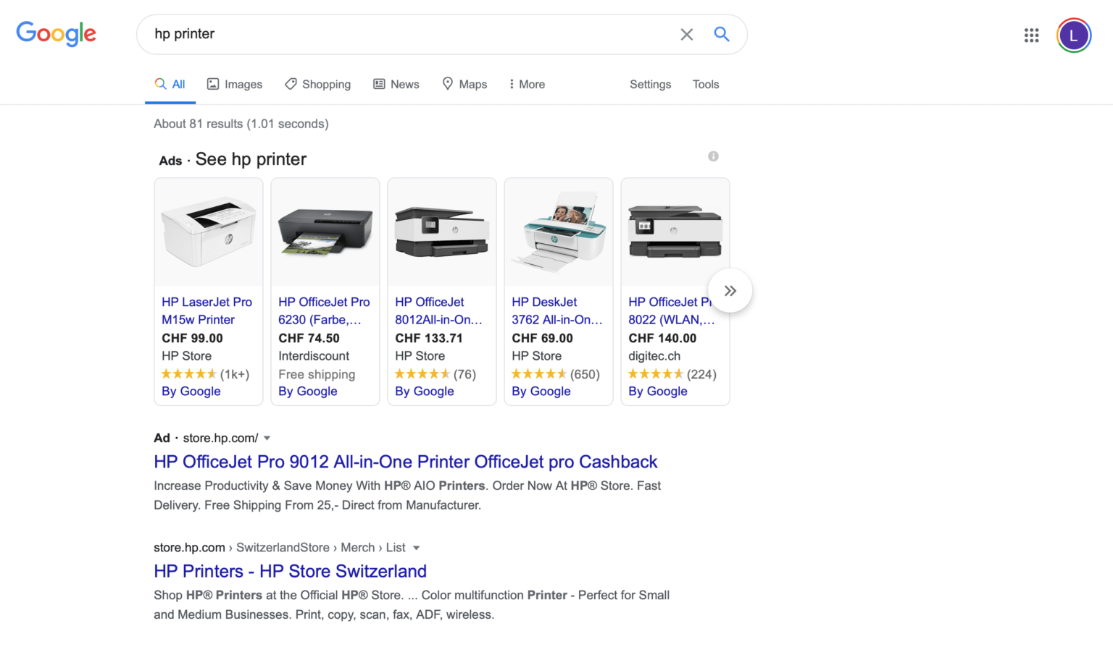Open the search Settings

click(650, 84)
